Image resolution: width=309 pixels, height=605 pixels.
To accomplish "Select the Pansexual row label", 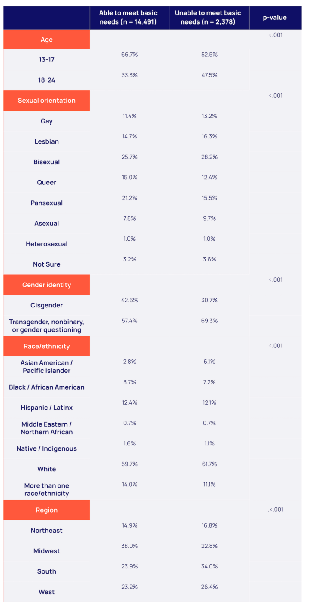I will point(47,203).
